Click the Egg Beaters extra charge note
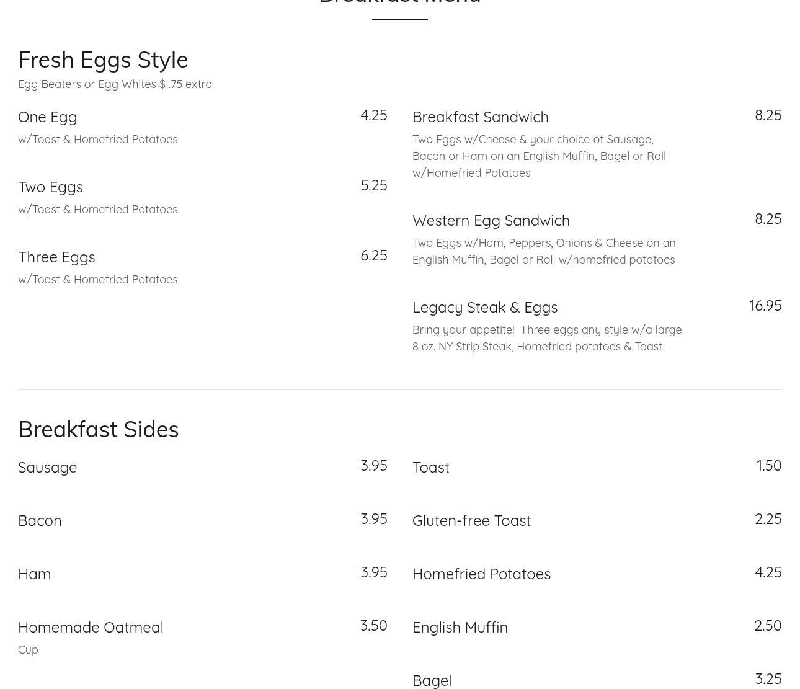The image size is (800, 689). point(115,84)
